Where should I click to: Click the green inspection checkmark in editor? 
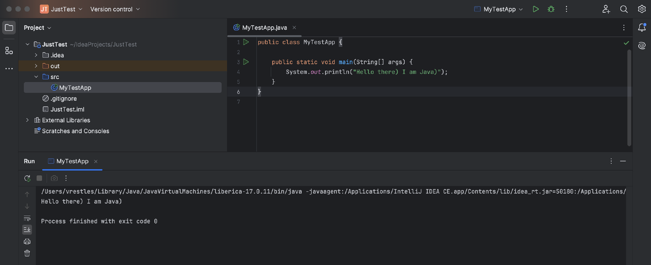[x=627, y=43]
